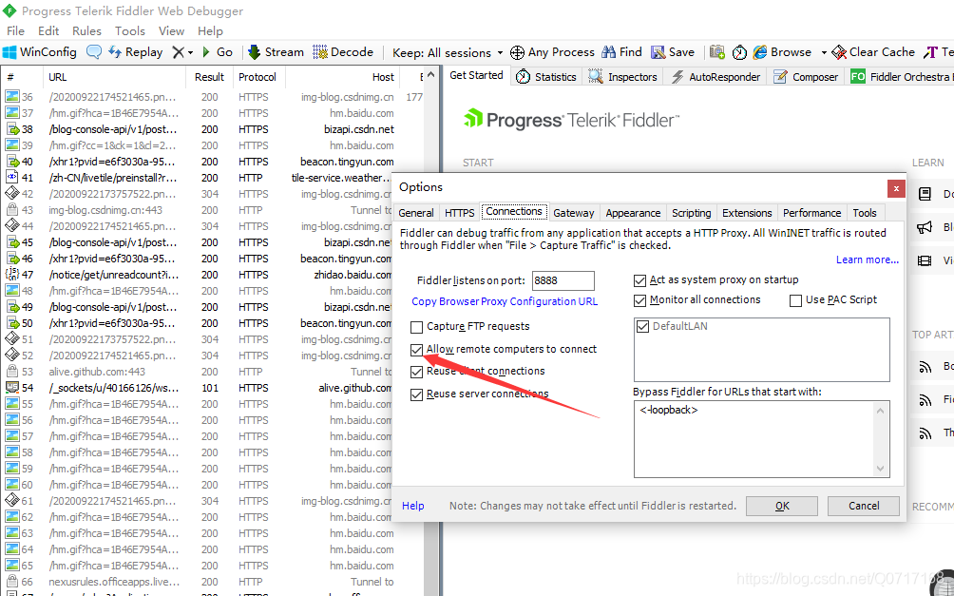Toggle Stream mode in toolbar
954x596 pixels.
pos(277,52)
